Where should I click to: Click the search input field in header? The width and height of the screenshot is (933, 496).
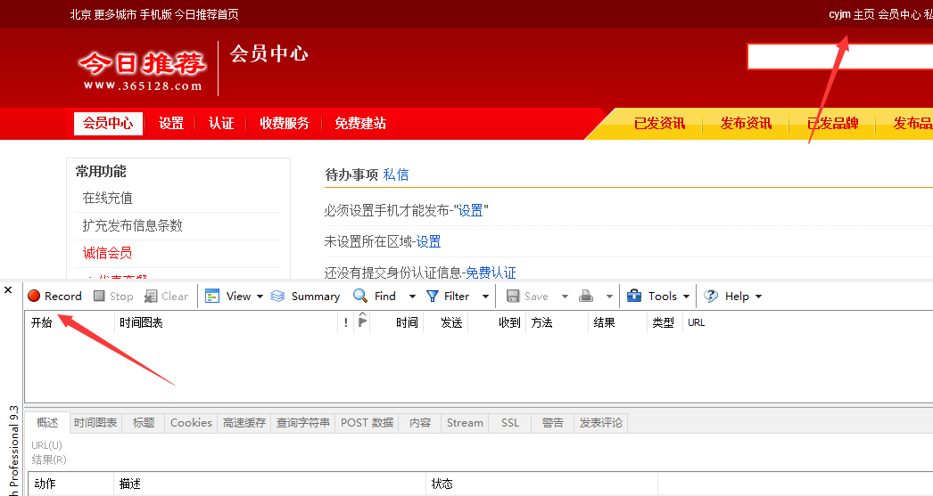839,57
